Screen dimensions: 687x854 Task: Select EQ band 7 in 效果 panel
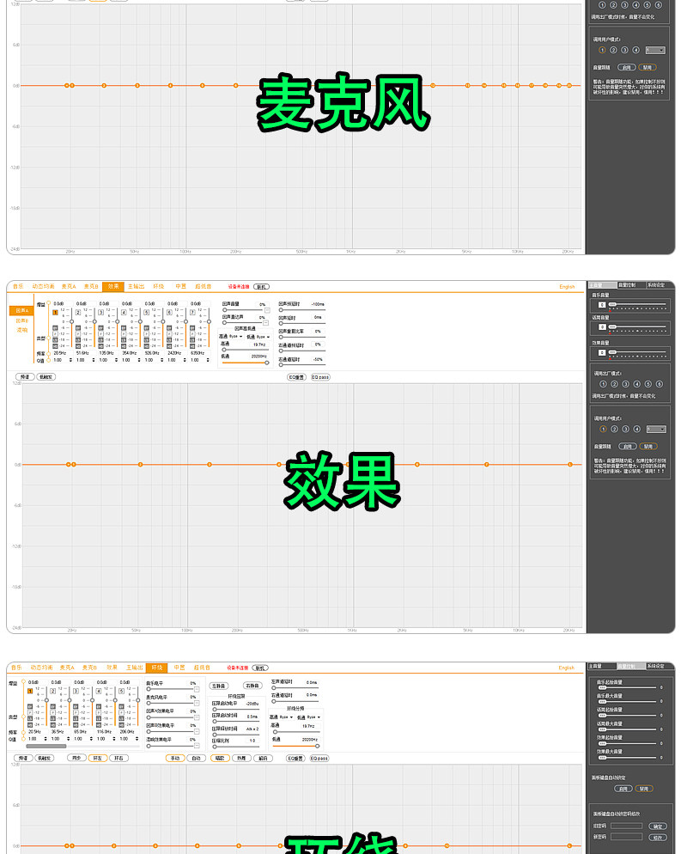[x=192, y=313]
